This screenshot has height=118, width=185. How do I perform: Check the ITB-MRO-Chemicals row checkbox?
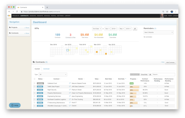click(x=35, y=106)
